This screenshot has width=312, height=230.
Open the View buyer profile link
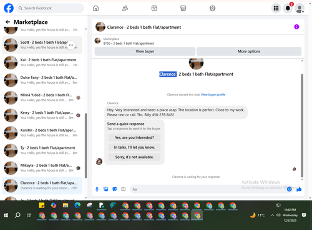tap(213, 94)
